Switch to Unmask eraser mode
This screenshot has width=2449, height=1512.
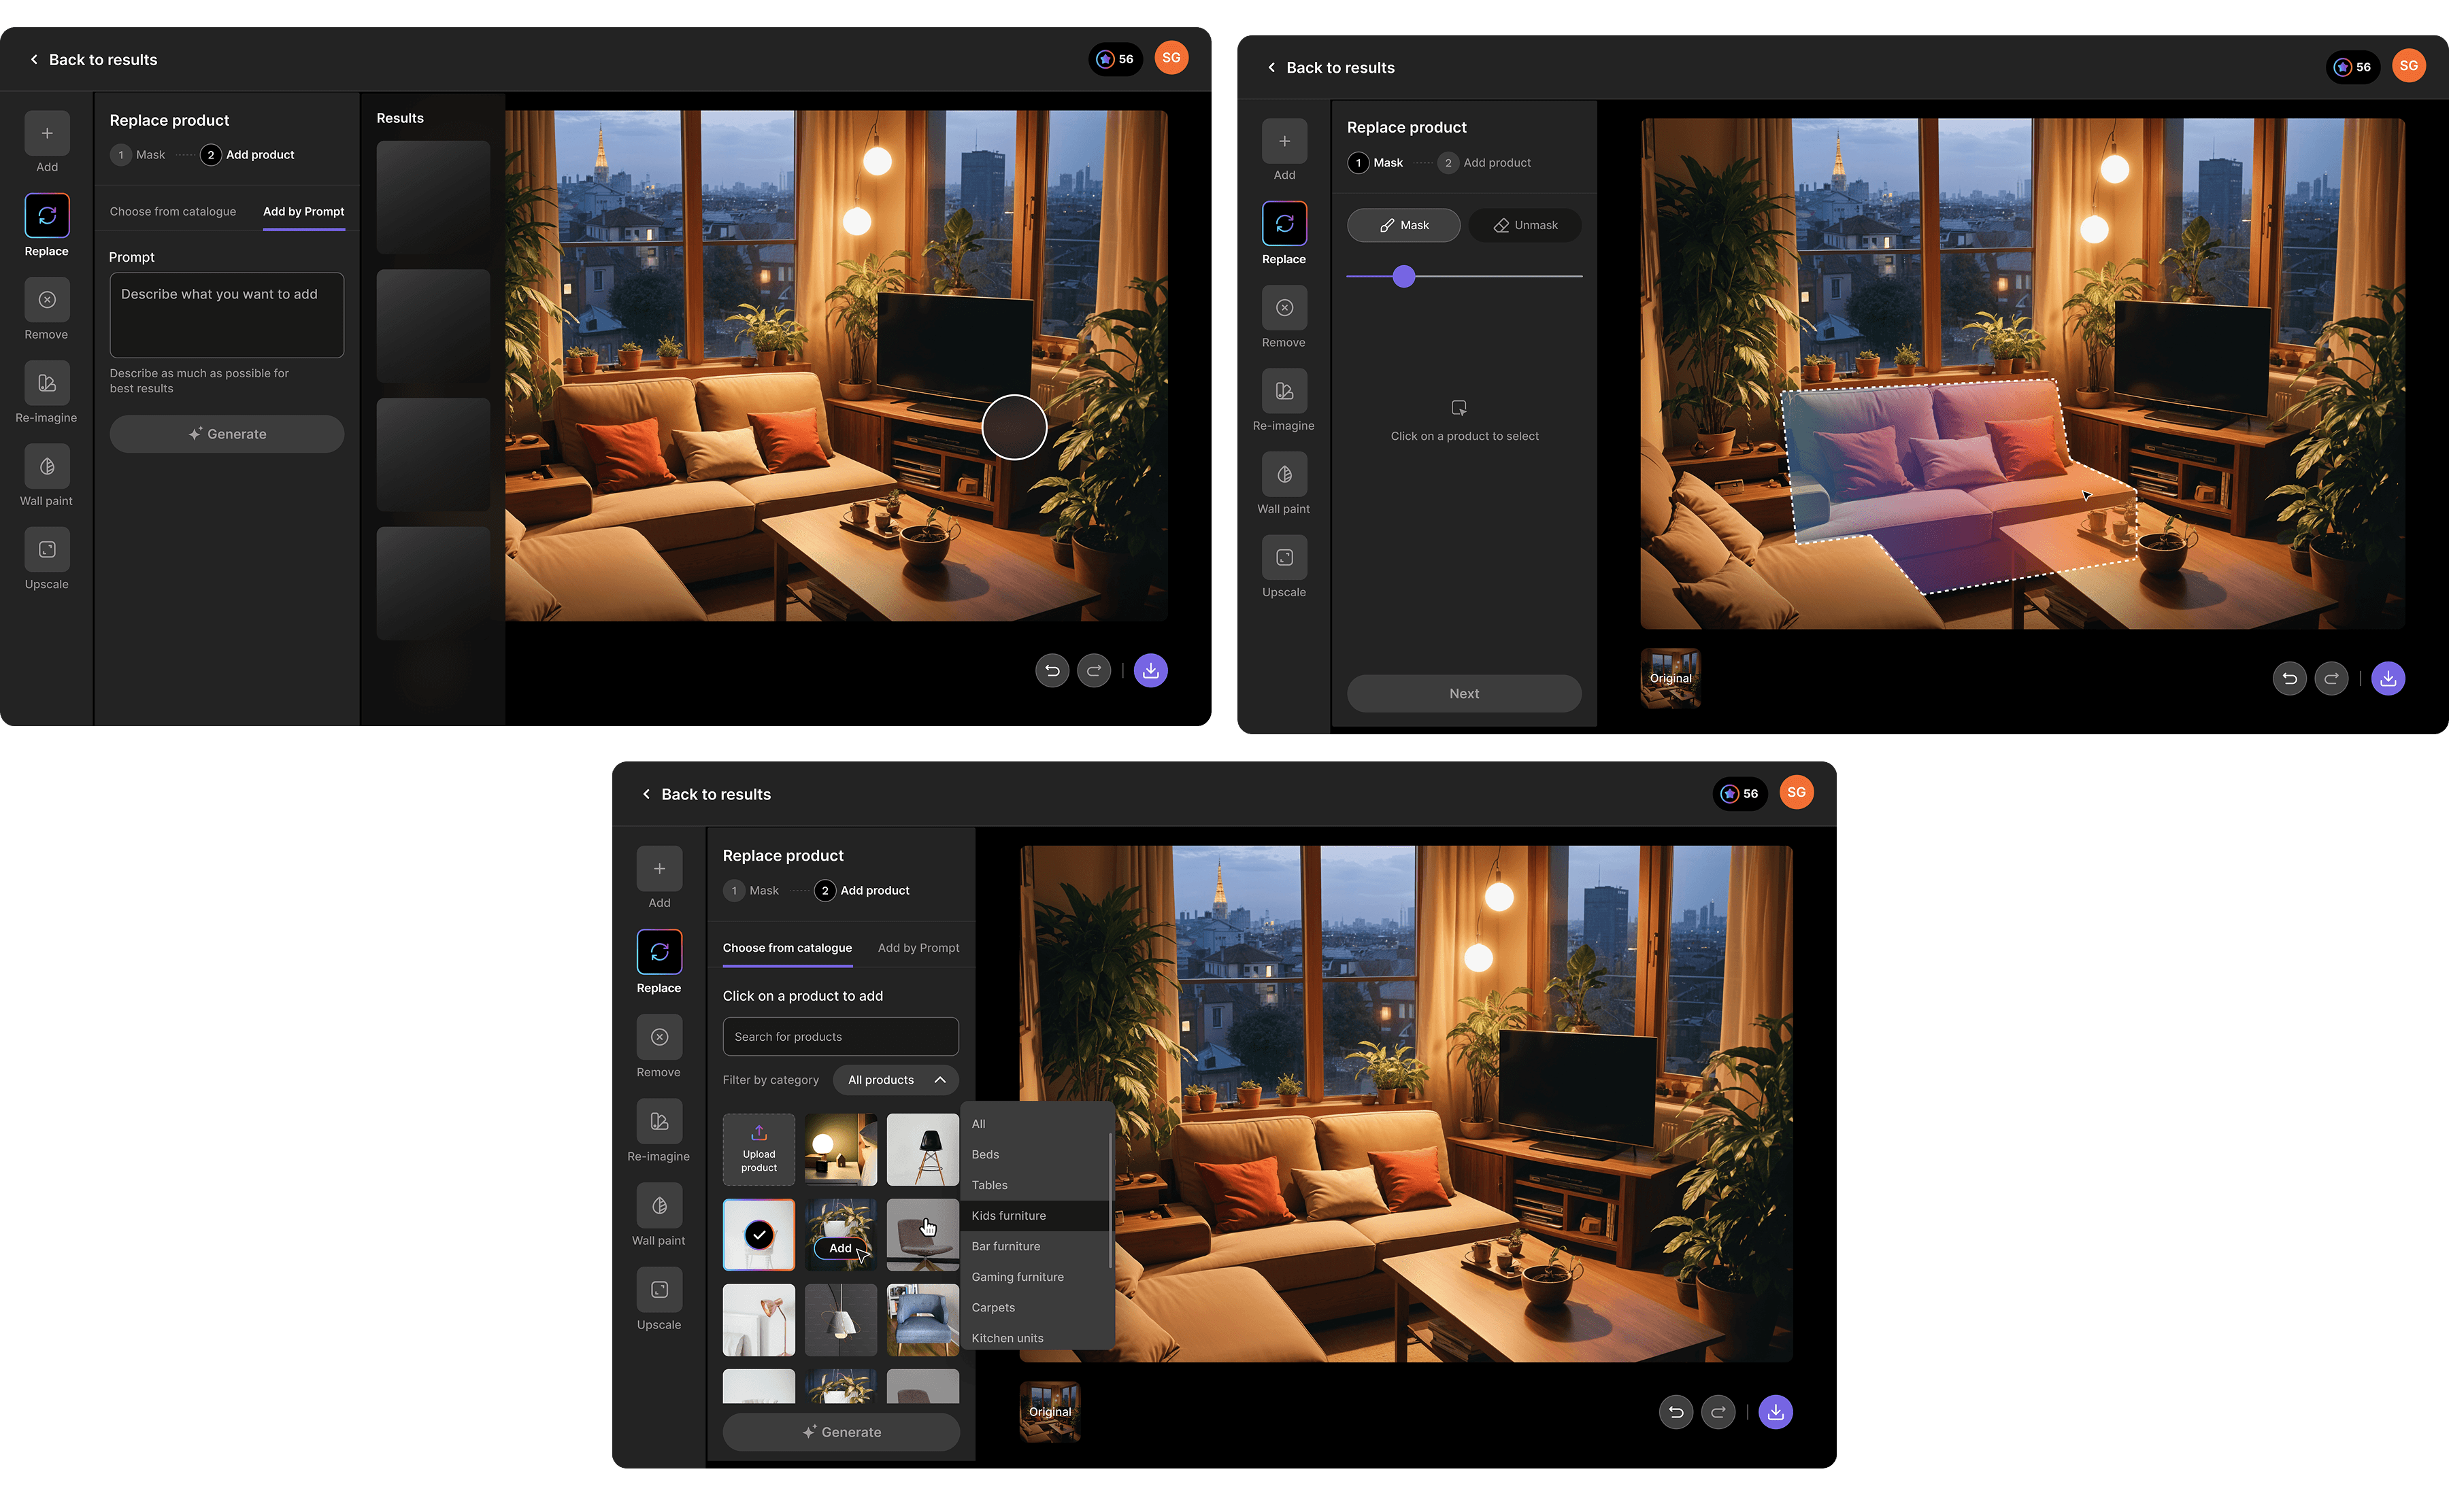(1525, 225)
